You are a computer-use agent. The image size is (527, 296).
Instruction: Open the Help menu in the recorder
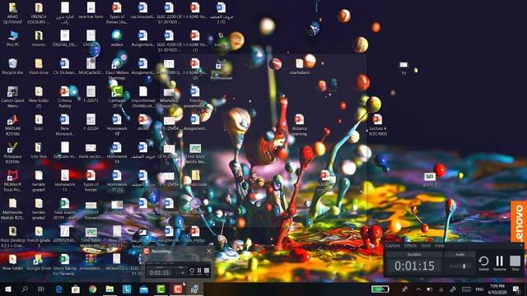[x=439, y=246]
